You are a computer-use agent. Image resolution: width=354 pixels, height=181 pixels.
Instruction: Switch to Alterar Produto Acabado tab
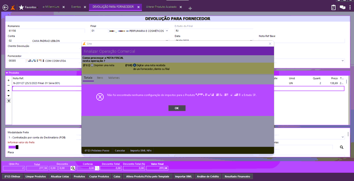tap(161, 7)
